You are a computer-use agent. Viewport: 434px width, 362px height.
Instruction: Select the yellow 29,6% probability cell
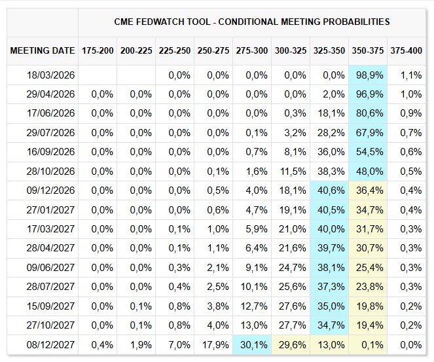(292, 345)
